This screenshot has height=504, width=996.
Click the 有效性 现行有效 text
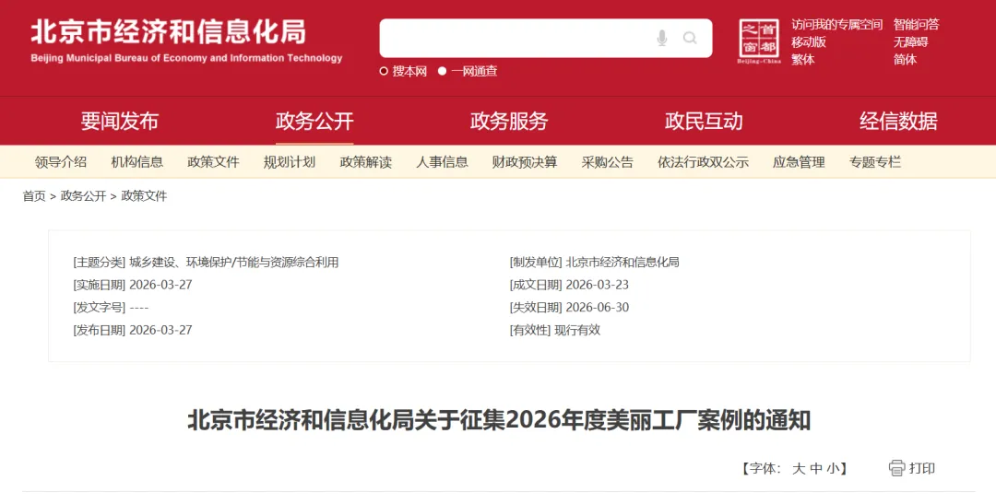click(x=555, y=330)
